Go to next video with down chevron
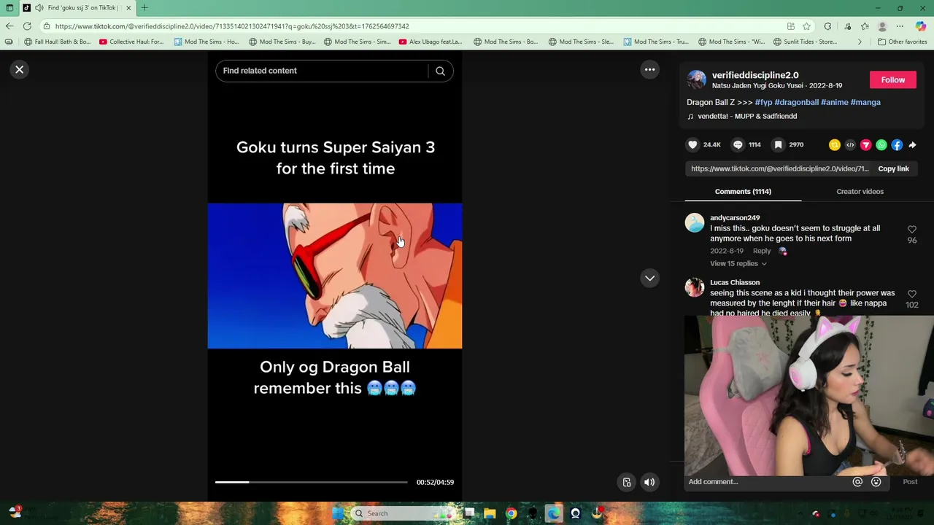The width and height of the screenshot is (934, 525). coord(649,278)
